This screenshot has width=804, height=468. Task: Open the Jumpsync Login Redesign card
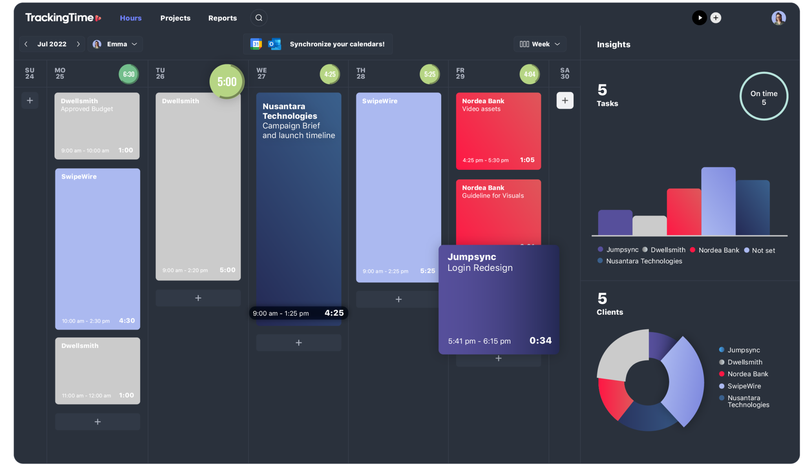click(499, 300)
